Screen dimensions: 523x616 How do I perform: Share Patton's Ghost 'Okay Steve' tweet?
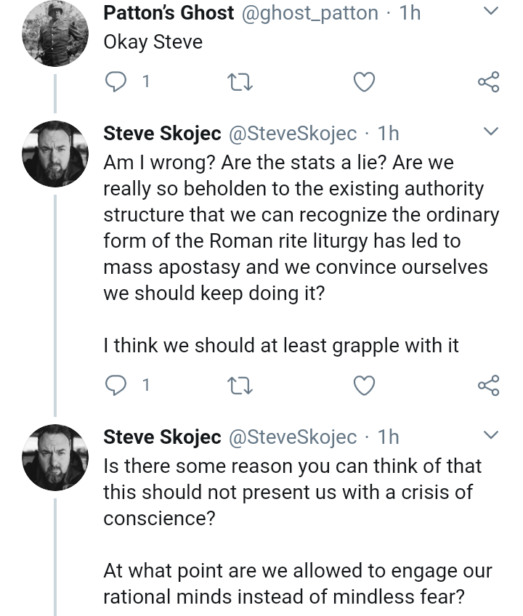coord(488,81)
